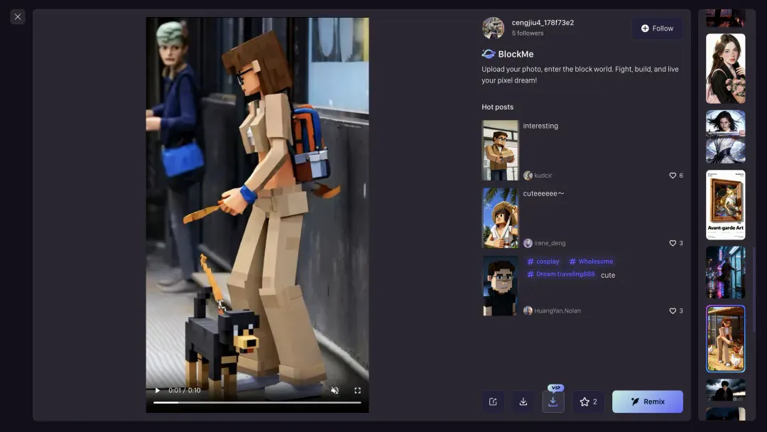Screen dimensions: 767x432
Task: Open the dark-haired woman in white thumbnail
Action: click(x=725, y=136)
